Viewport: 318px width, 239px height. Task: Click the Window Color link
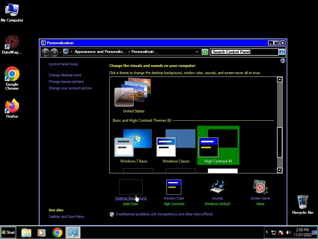tap(174, 198)
